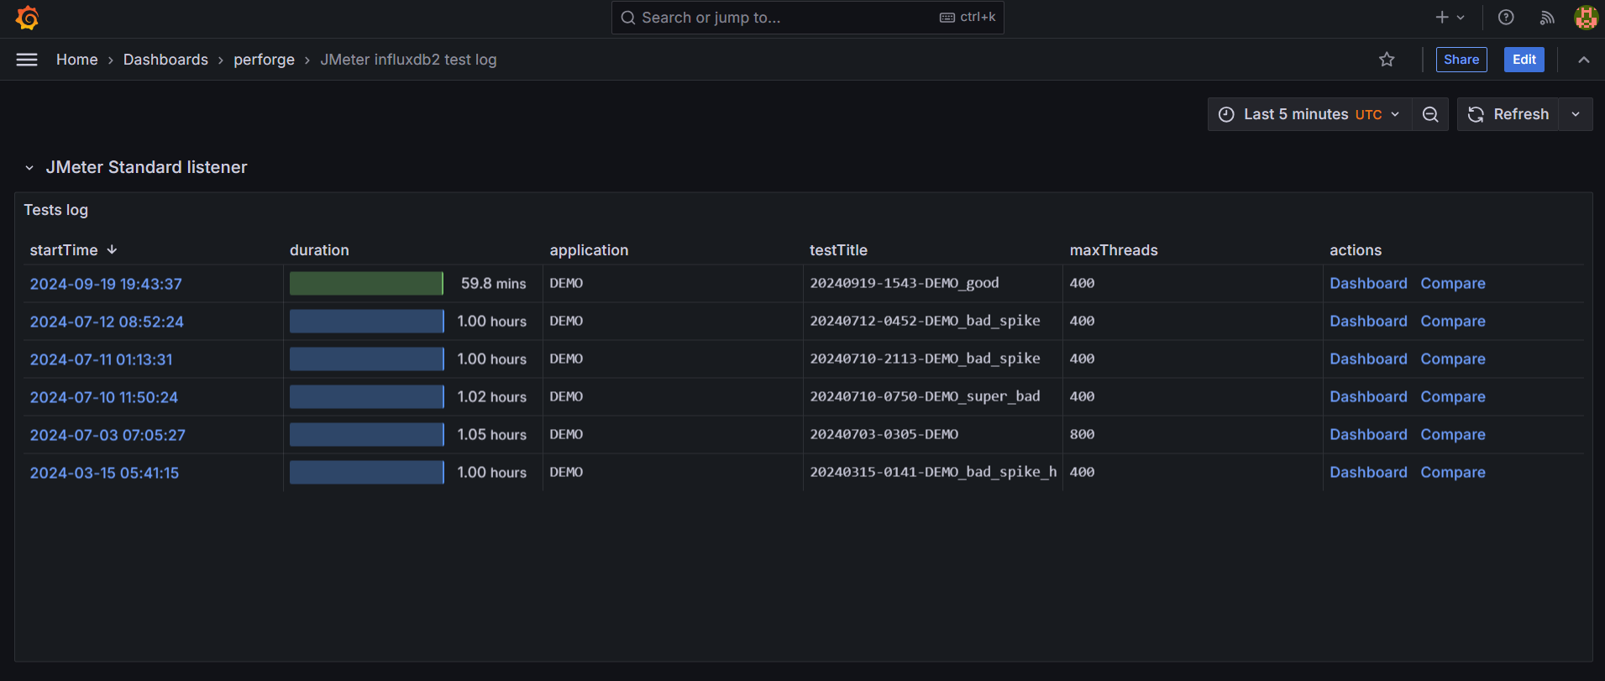Image resolution: width=1605 pixels, height=681 pixels.
Task: Open test started 2024-07-10 11:50:24
Action: coord(104,397)
